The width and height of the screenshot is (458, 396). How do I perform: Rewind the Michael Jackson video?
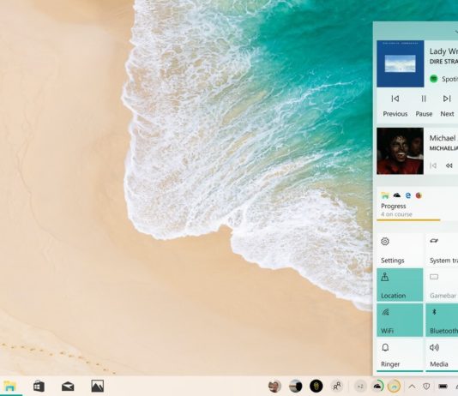point(449,165)
